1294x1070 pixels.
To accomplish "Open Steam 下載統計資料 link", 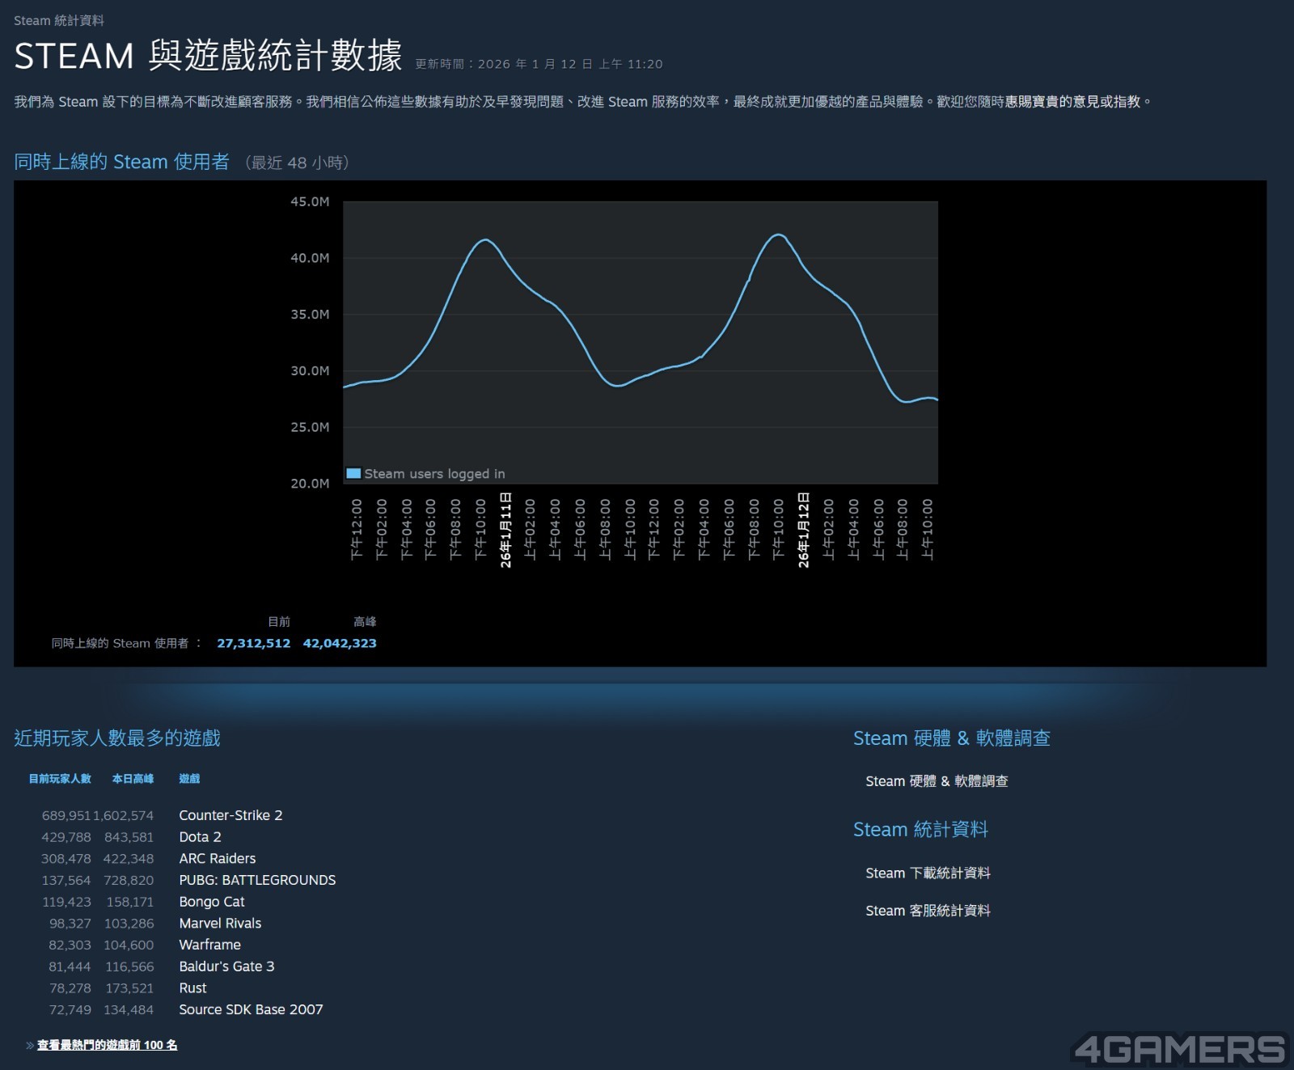I will coord(928,873).
